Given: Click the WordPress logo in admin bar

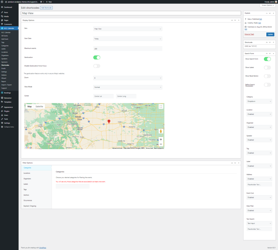Looking at the screenshot, I should (2, 1).
